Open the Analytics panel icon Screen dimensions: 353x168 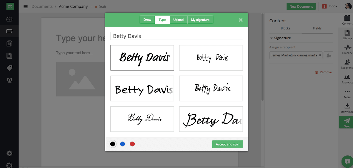tap(347, 78)
